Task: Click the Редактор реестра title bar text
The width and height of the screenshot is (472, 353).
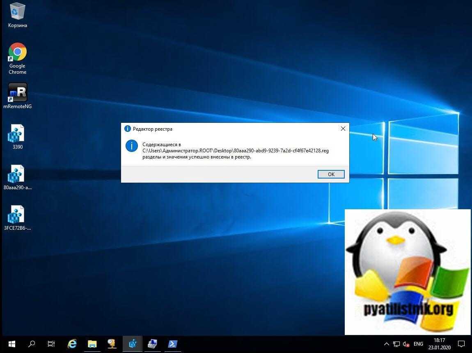Action: tap(152, 129)
